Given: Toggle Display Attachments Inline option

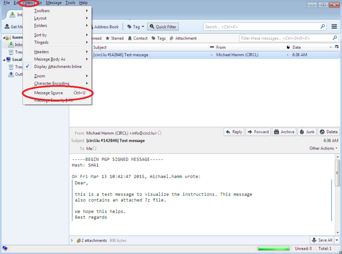Looking at the screenshot, I should click(58, 67).
